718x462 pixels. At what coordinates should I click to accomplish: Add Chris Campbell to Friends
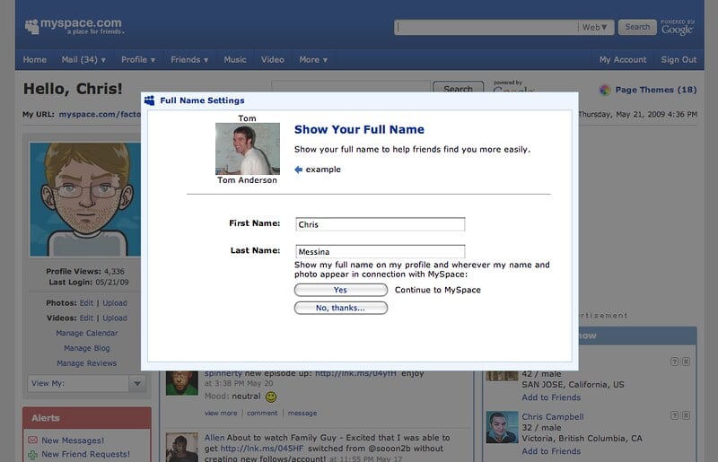pos(551,451)
